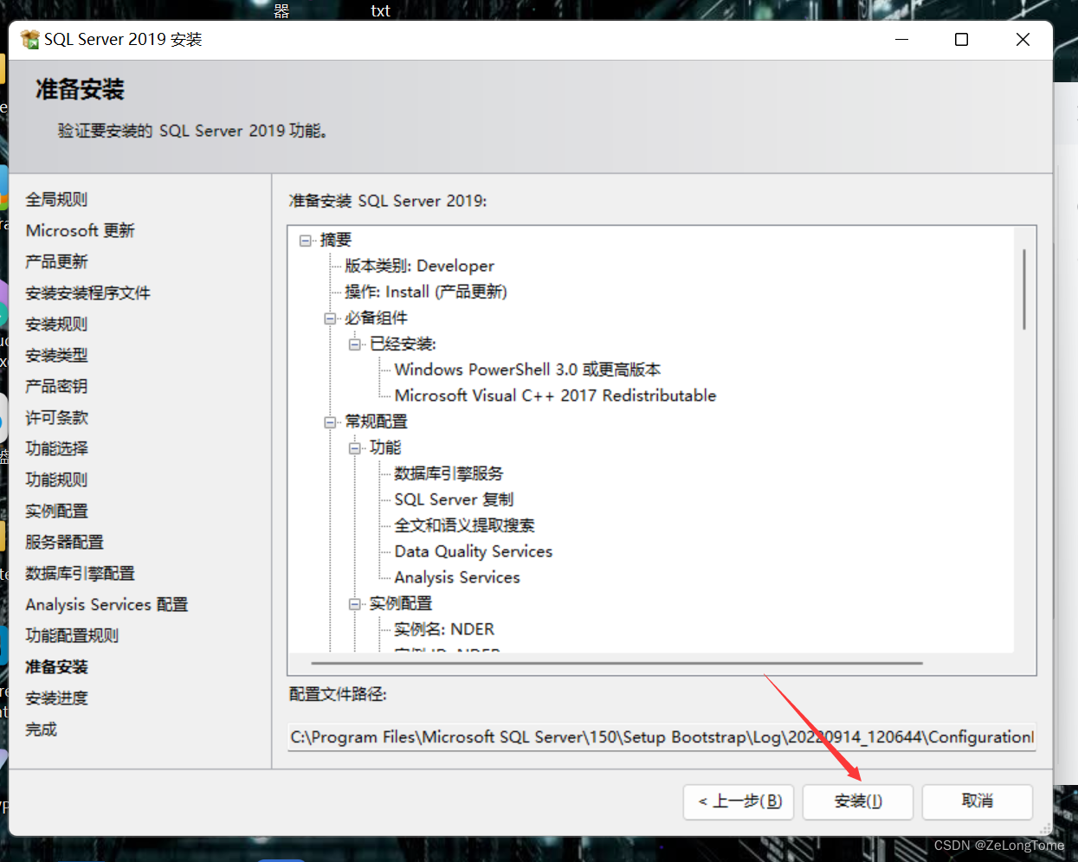Select 准备安装 step in sidebar
This screenshot has height=862, width=1078.
56,666
